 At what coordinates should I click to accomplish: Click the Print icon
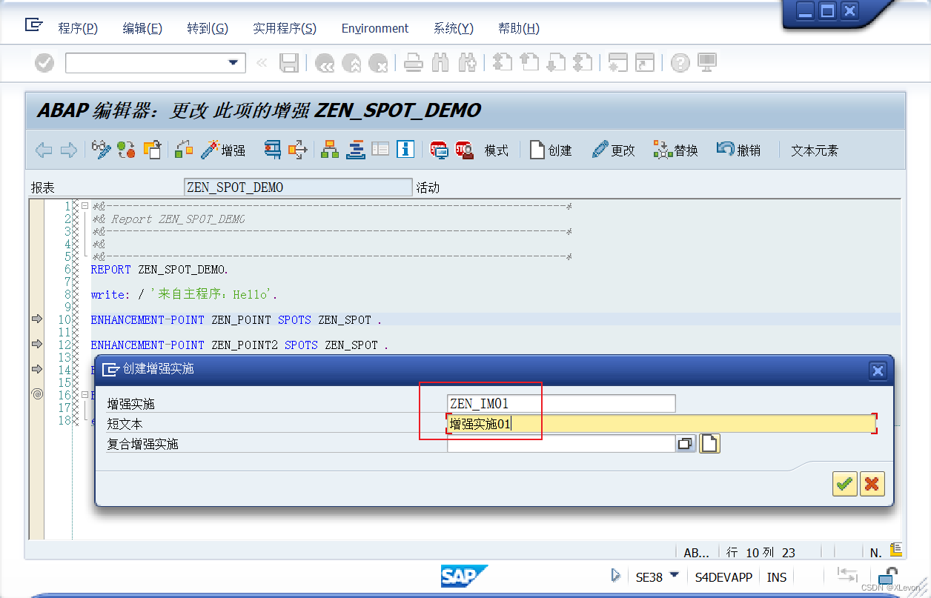coord(414,63)
